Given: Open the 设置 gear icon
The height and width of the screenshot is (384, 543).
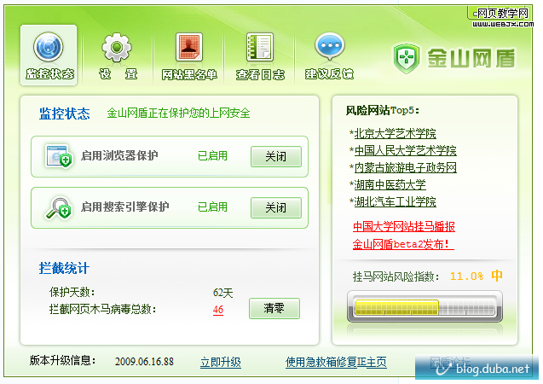Looking at the screenshot, I should pos(118,48).
